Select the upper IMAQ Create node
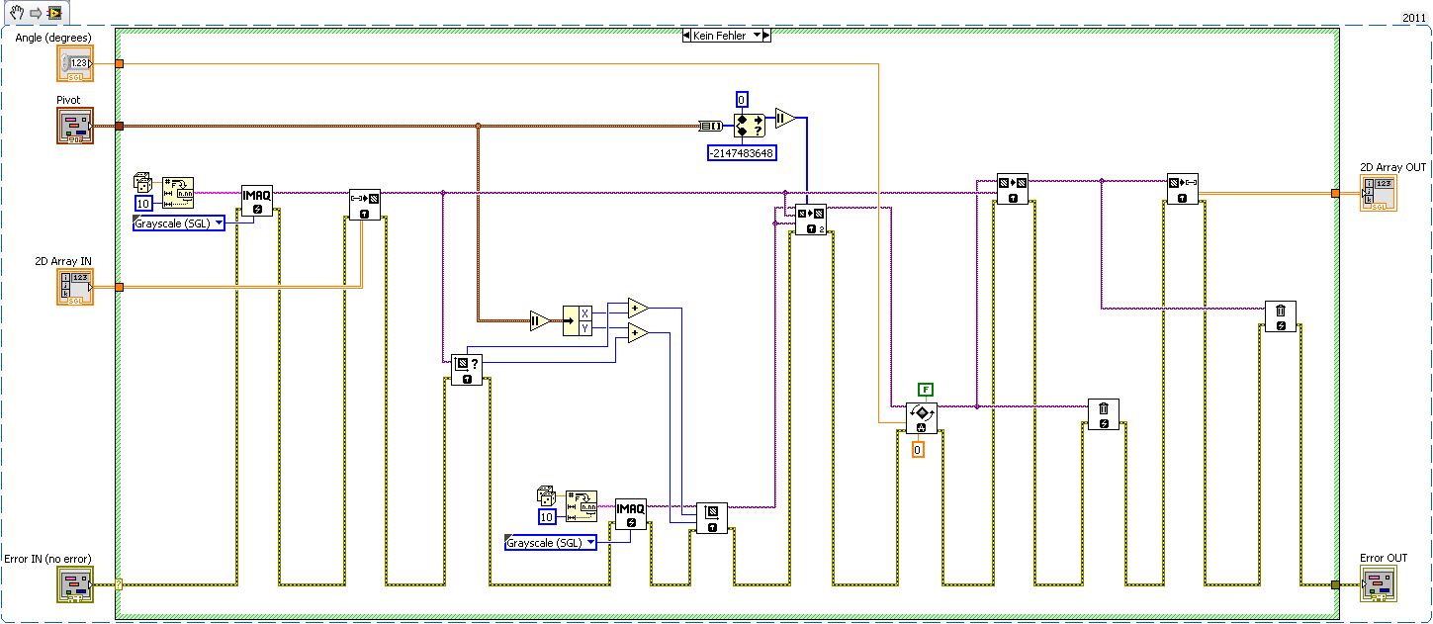The height and width of the screenshot is (624, 1433). (x=257, y=200)
